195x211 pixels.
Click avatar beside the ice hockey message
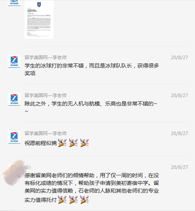(x=14, y=62)
